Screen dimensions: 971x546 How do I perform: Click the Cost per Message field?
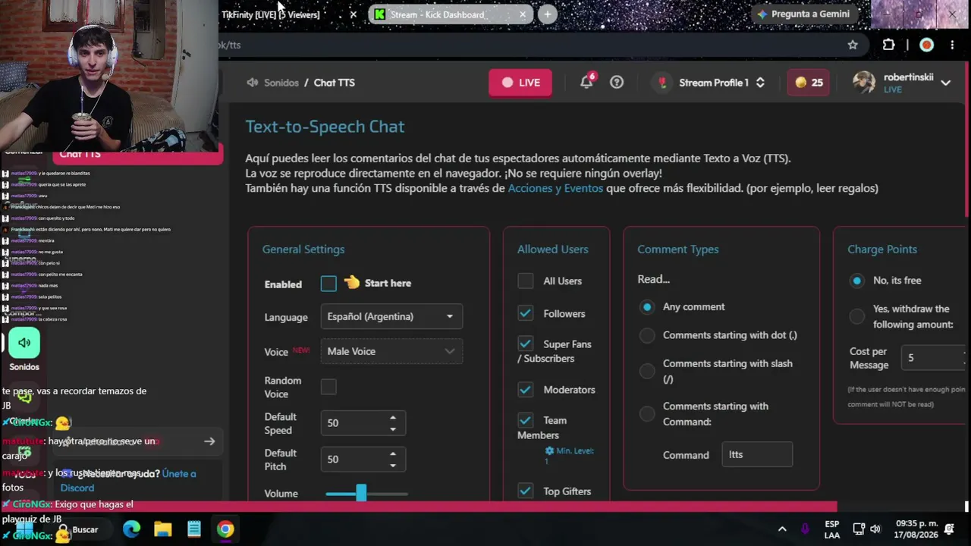(x=934, y=358)
